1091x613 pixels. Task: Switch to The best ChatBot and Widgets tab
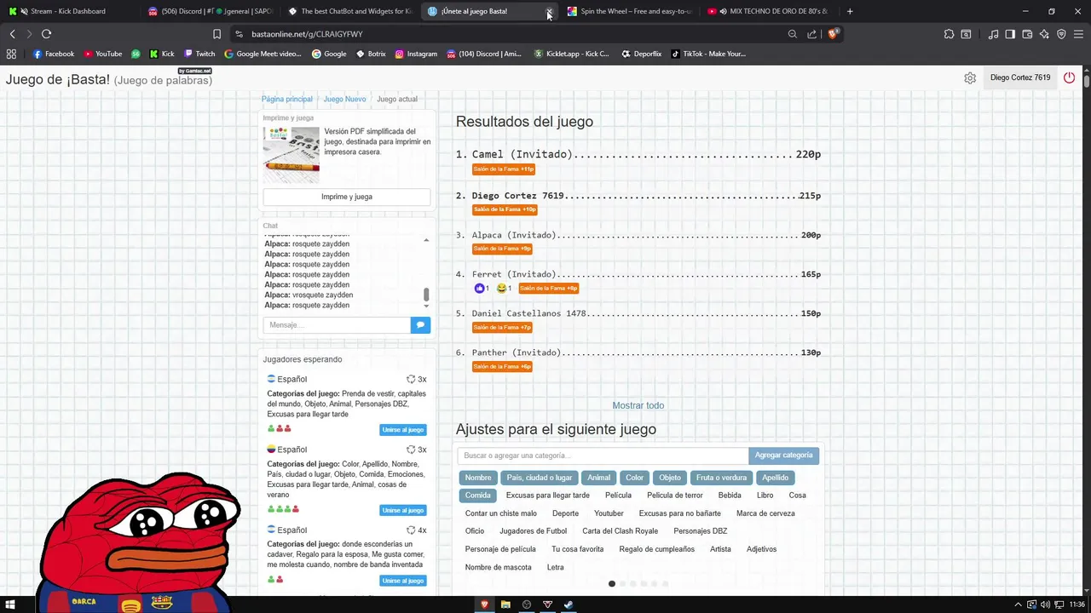[x=349, y=11]
